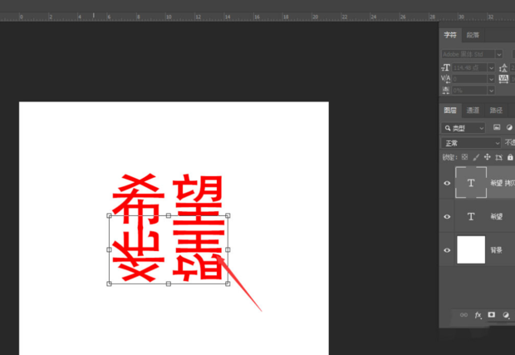The height and width of the screenshot is (355, 515).
Task: Click the 锁定 label in layers panel
Action: coord(449,157)
